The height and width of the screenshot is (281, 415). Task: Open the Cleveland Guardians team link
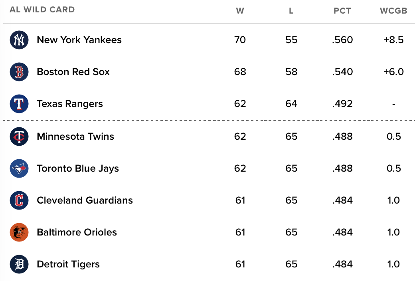(x=85, y=200)
